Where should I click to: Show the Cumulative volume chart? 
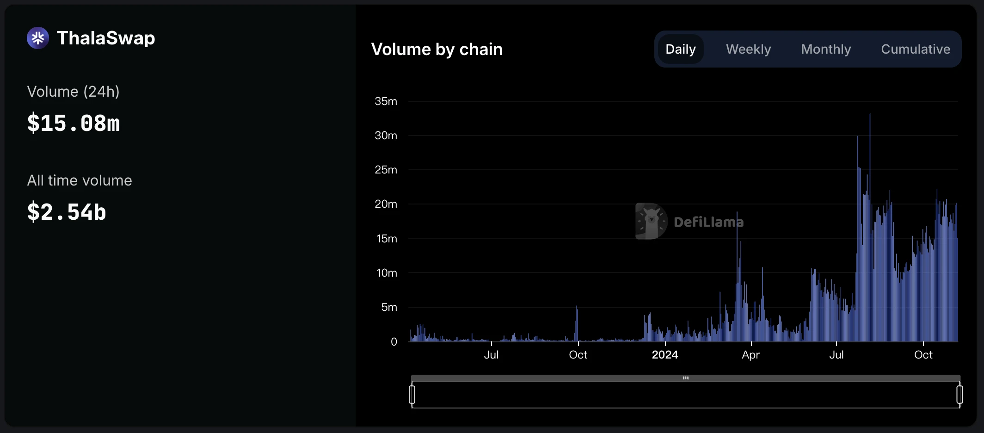[x=915, y=49]
